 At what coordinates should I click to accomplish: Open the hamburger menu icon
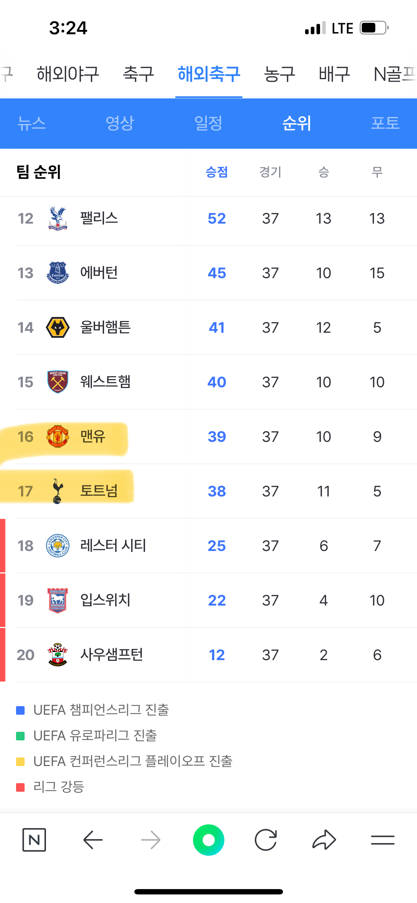382,840
